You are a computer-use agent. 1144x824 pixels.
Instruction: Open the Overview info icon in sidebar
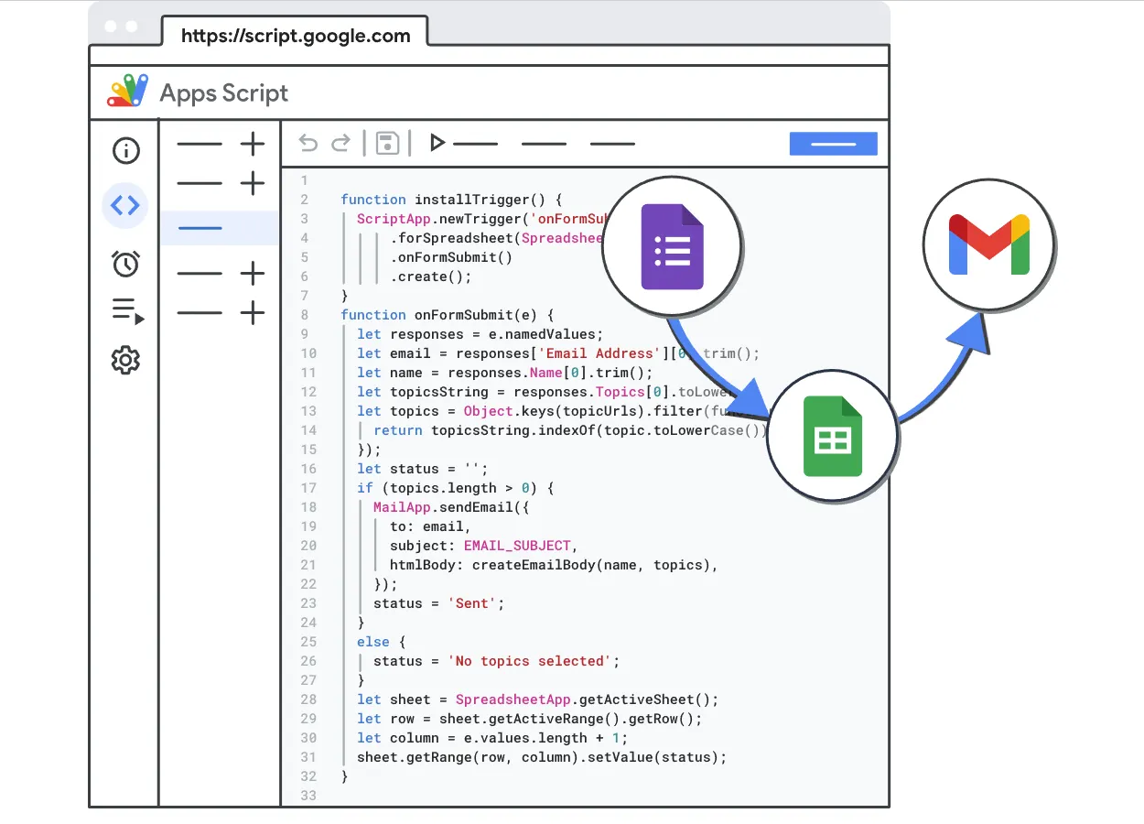(x=125, y=150)
